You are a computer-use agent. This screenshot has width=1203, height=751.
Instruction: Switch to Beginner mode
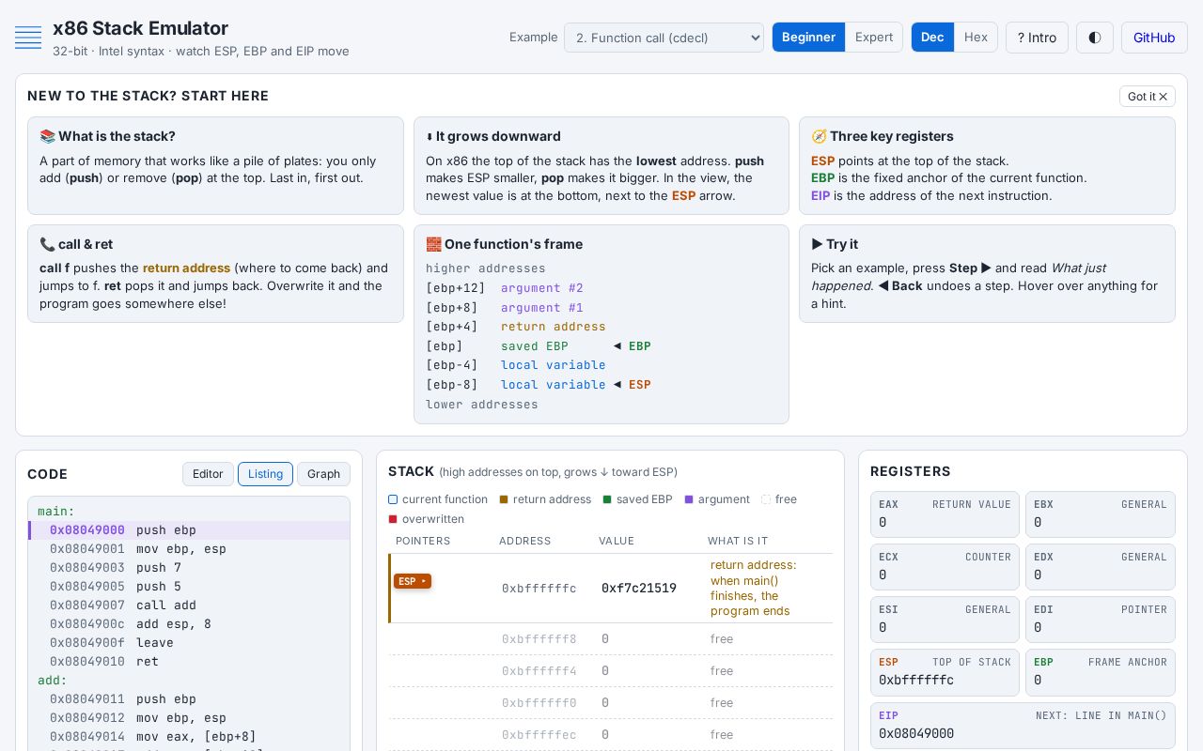tap(808, 38)
